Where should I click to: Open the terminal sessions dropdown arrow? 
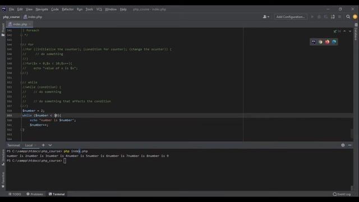coord(50,145)
